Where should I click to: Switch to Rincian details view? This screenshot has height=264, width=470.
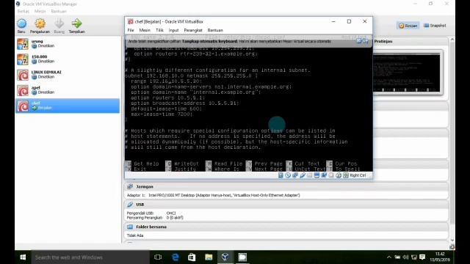tap(408, 26)
